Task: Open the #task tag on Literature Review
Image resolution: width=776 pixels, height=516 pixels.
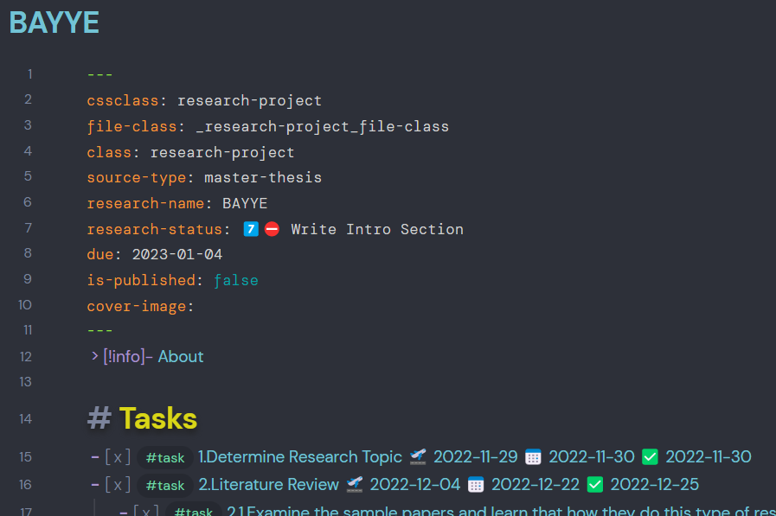Action: 164,485
